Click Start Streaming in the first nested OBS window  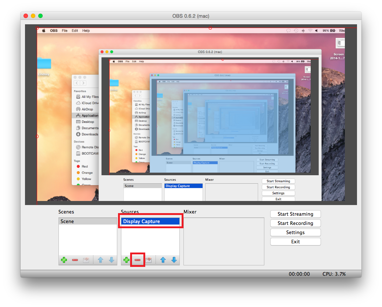coord(278,181)
